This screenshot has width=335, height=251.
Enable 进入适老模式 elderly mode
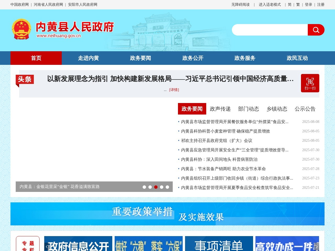click(x=270, y=5)
